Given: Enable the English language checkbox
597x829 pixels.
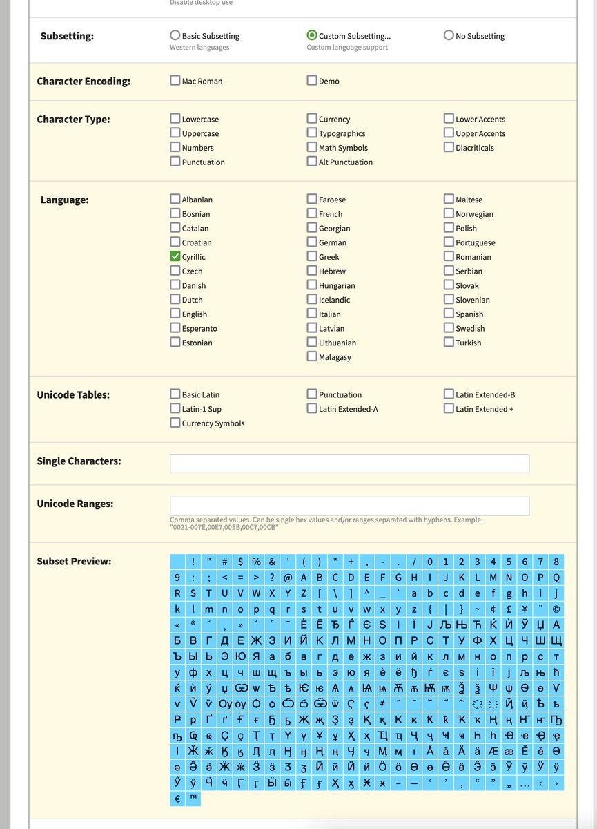Looking at the screenshot, I should click(x=175, y=314).
